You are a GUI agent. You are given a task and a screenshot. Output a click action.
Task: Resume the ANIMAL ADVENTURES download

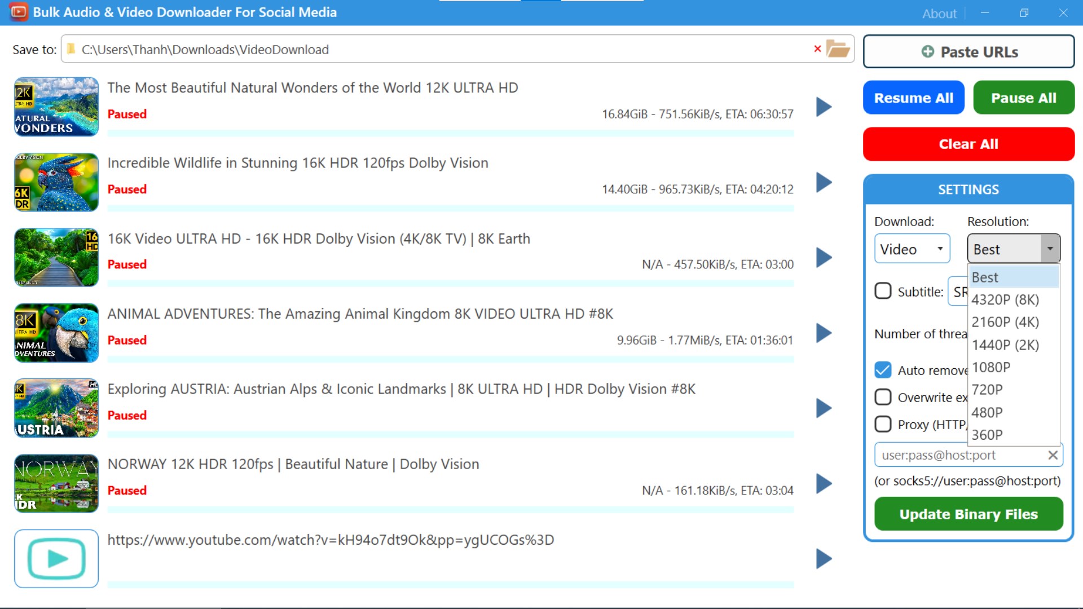click(824, 333)
